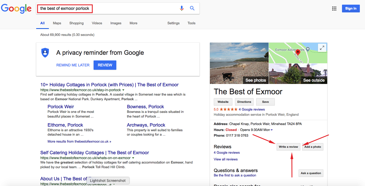Viewport: 365px width, 186px height.
Task: Open Porlock Weir sitelink
Action: click(61, 107)
